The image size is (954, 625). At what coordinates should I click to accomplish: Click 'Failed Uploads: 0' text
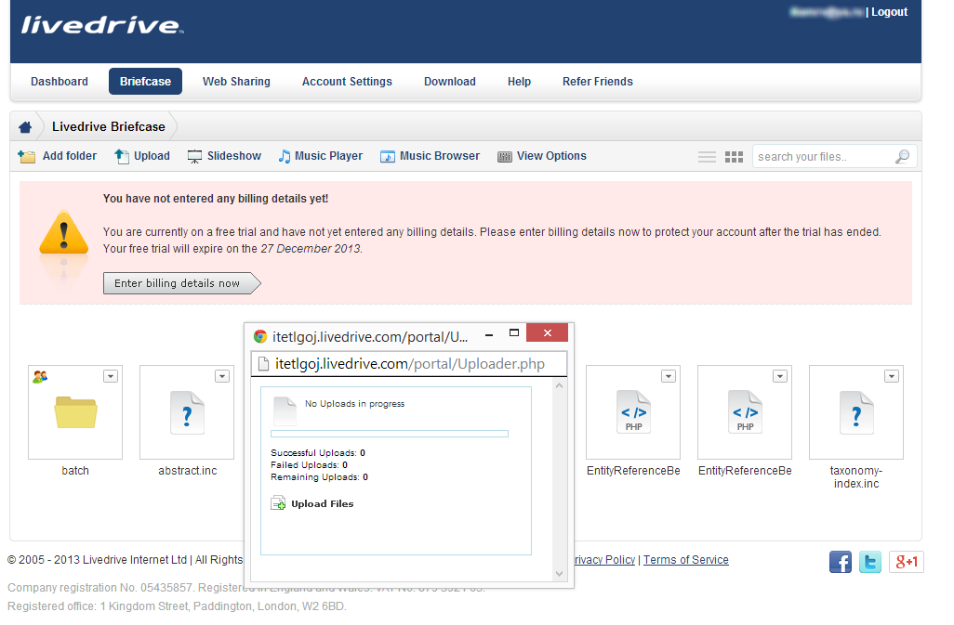click(x=309, y=465)
